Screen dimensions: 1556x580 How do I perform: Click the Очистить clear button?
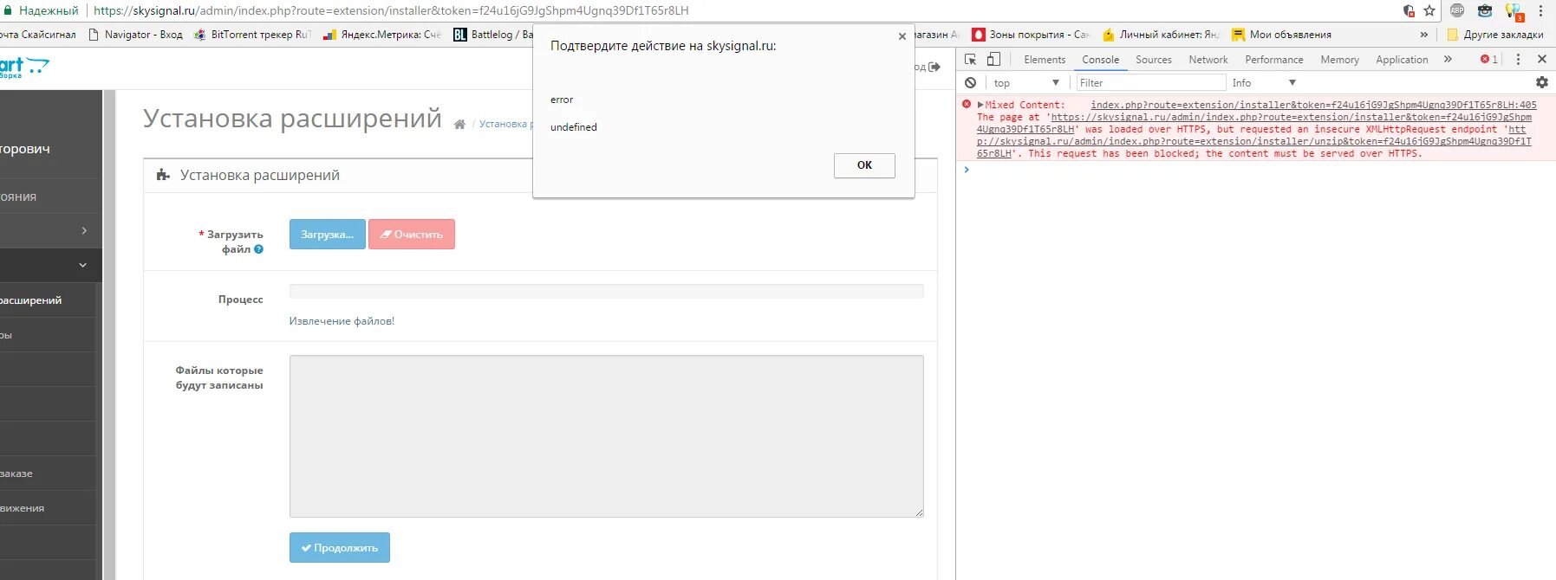click(x=412, y=234)
